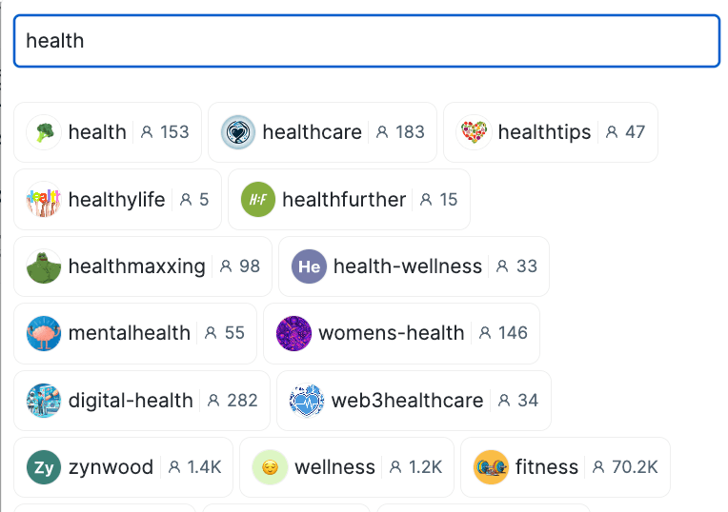
Task: Select the fitness channel chip
Action: click(547, 467)
